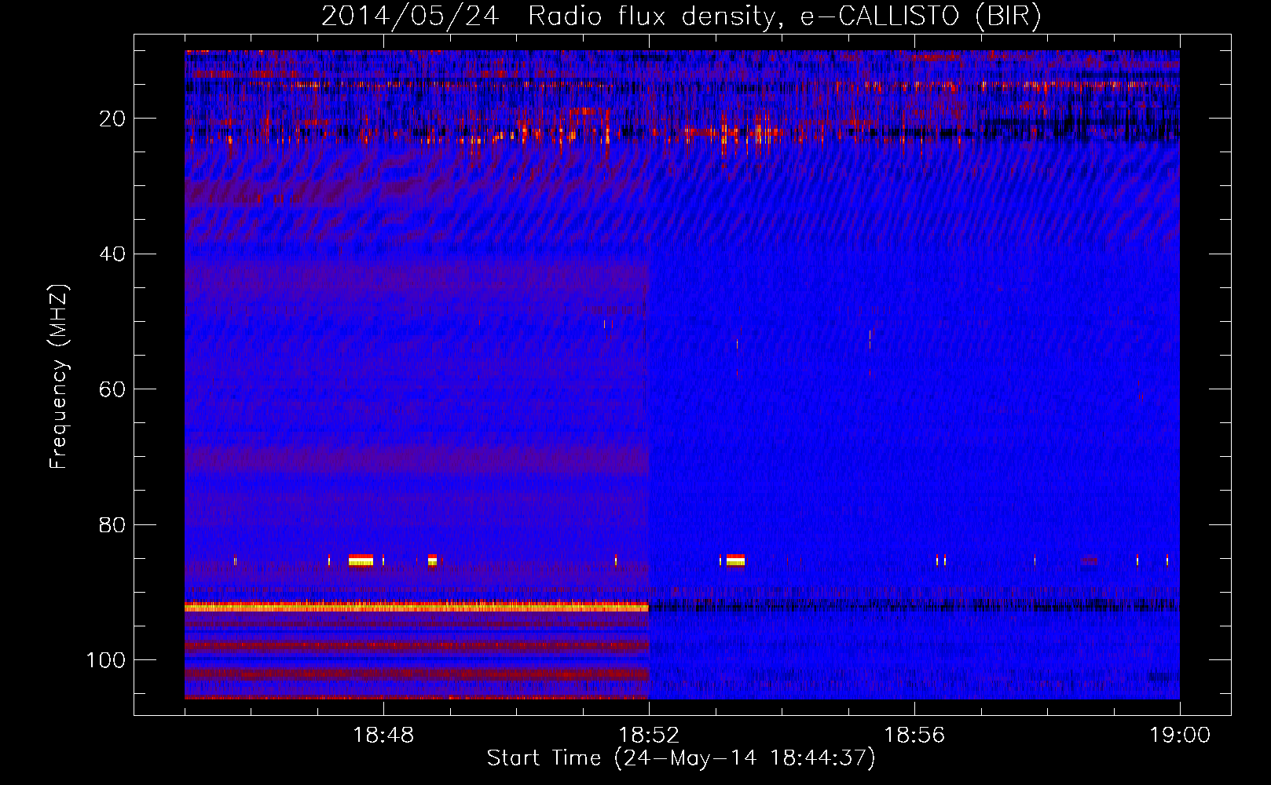Click the '18:48' time tick label
This screenshot has width=1271, height=785.
[x=383, y=736]
